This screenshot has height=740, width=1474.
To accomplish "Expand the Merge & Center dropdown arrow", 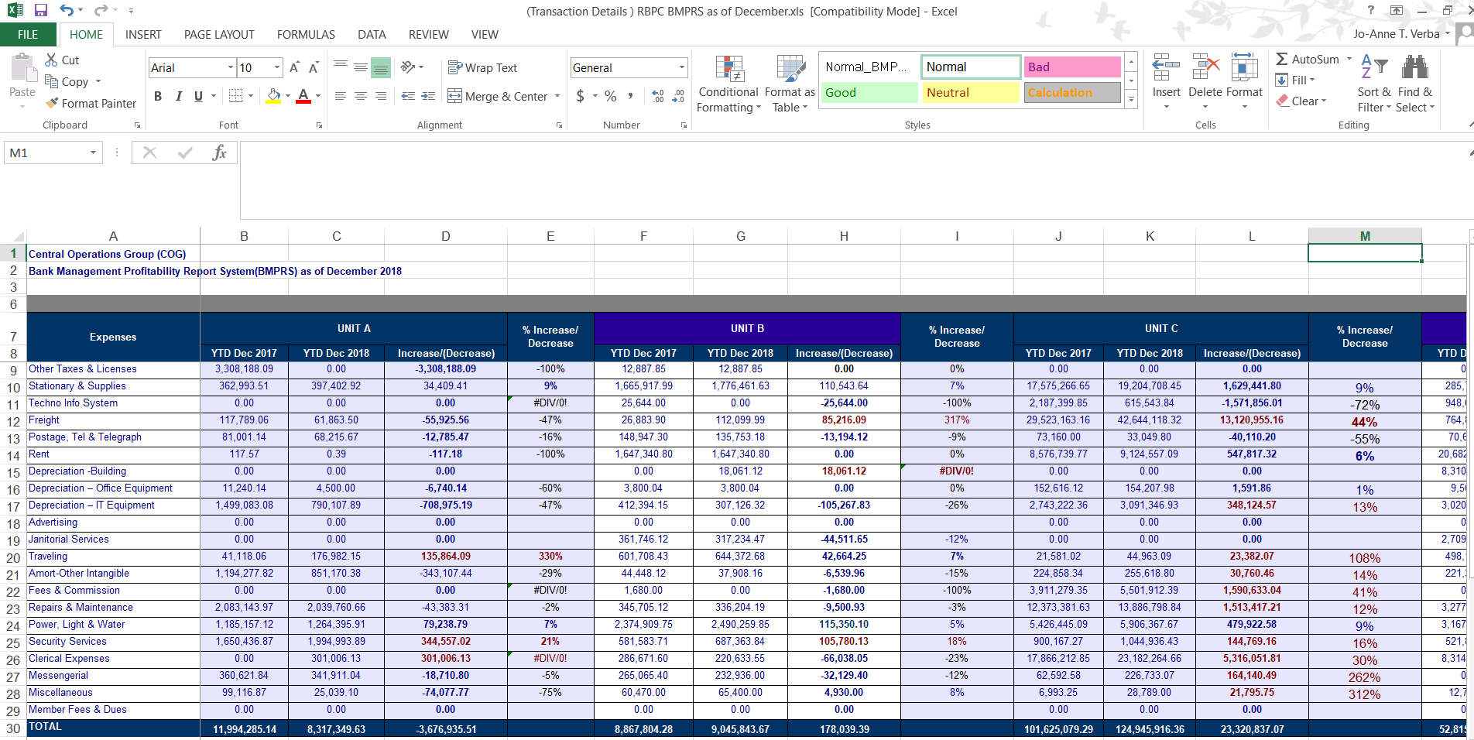I will coord(557,96).
